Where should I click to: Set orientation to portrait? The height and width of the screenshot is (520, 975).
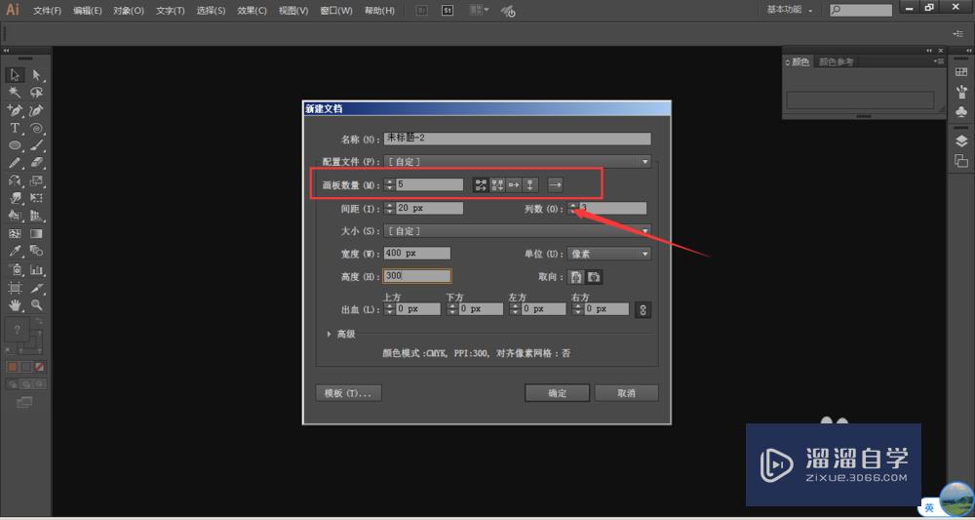click(x=576, y=277)
